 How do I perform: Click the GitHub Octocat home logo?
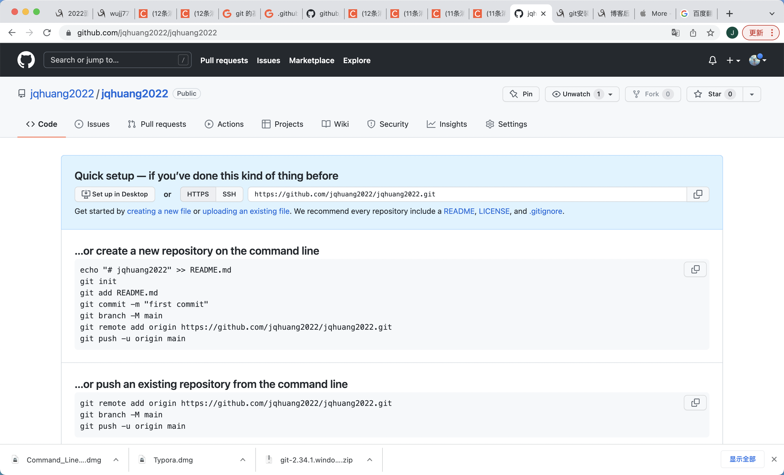(x=26, y=60)
